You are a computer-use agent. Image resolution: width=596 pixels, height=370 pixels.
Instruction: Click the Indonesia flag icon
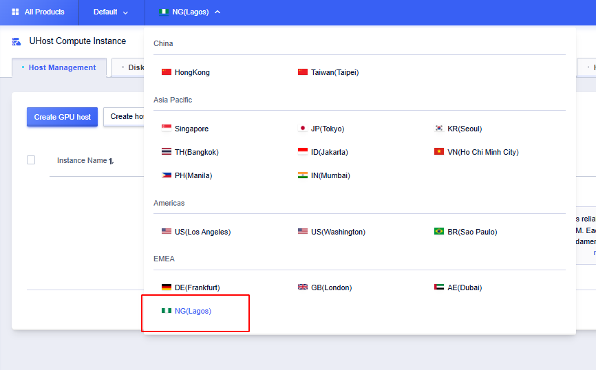click(303, 151)
